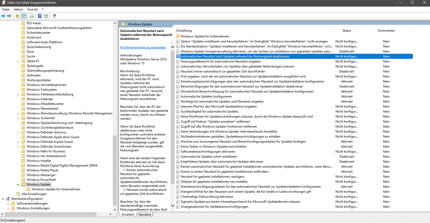Switch to the Standard tab
The width and height of the screenshot is (430, 223).
click(144, 215)
